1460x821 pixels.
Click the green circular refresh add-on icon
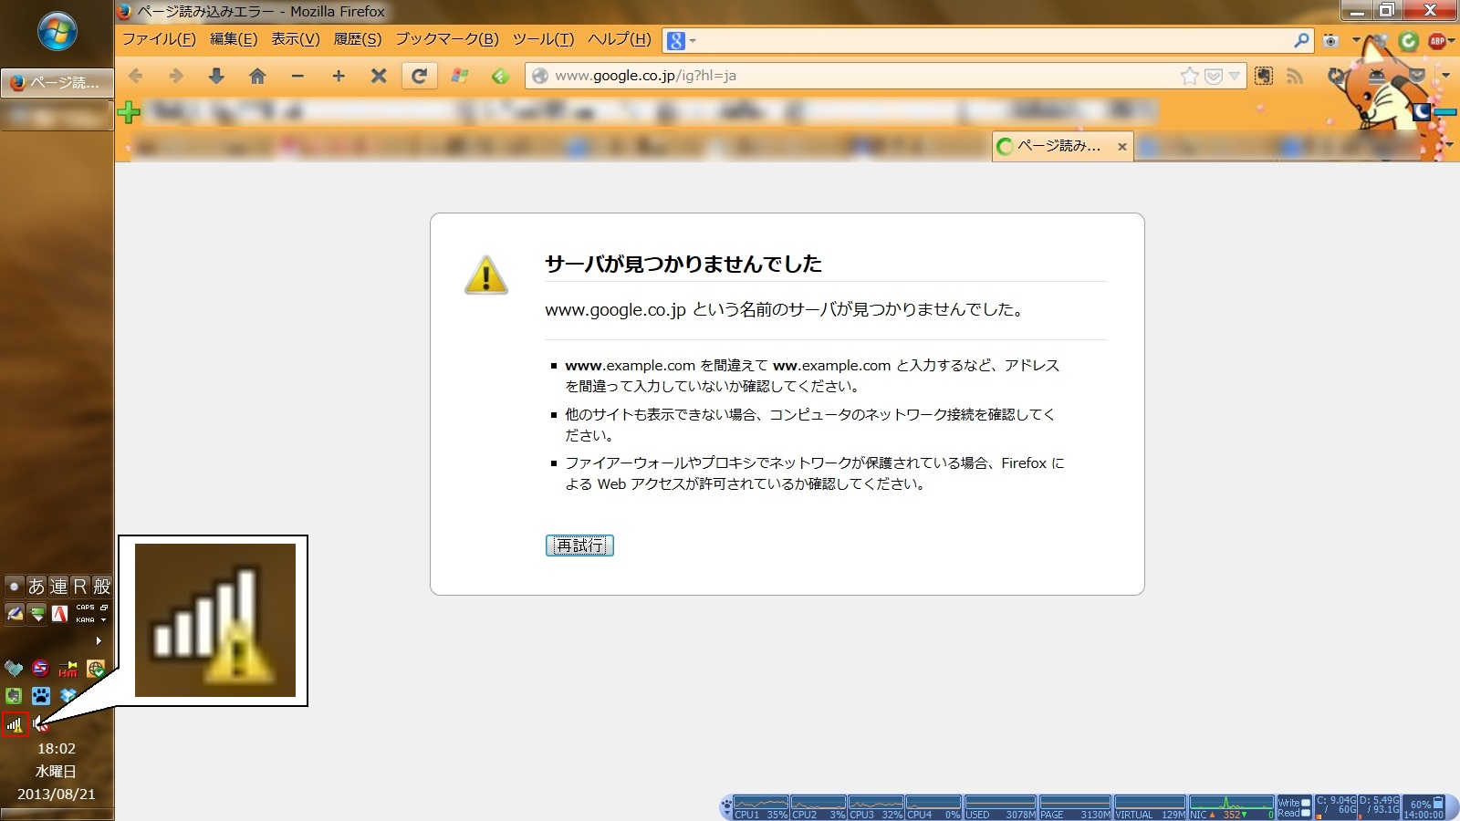[x=1408, y=40]
